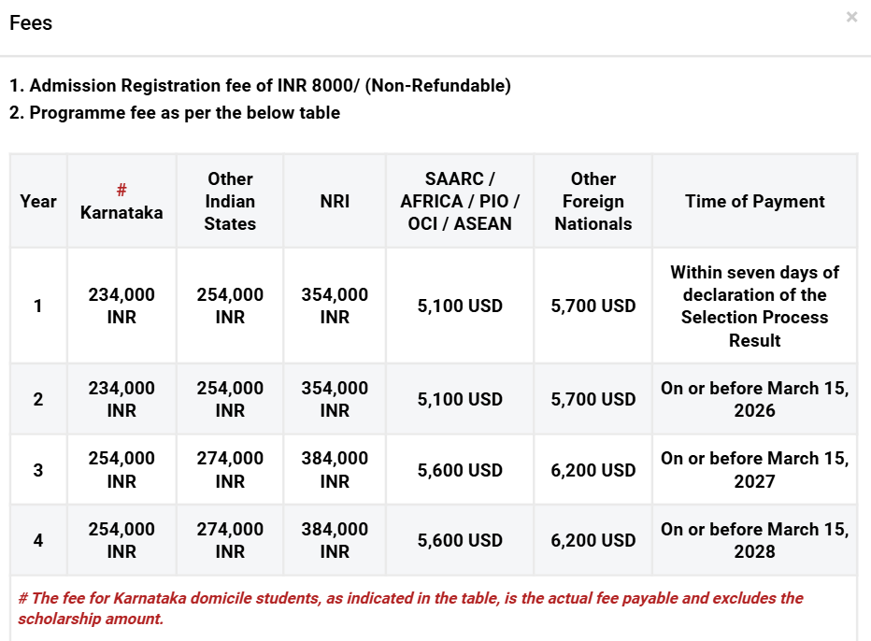Viewport: 871px width, 641px height.
Task: Click the Year column header
Action: tap(37, 201)
